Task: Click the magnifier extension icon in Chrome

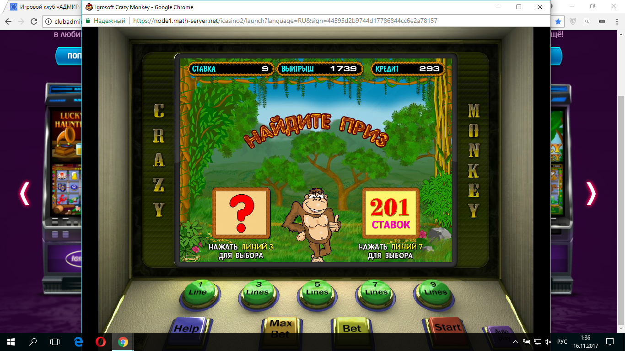Action: tap(587, 21)
